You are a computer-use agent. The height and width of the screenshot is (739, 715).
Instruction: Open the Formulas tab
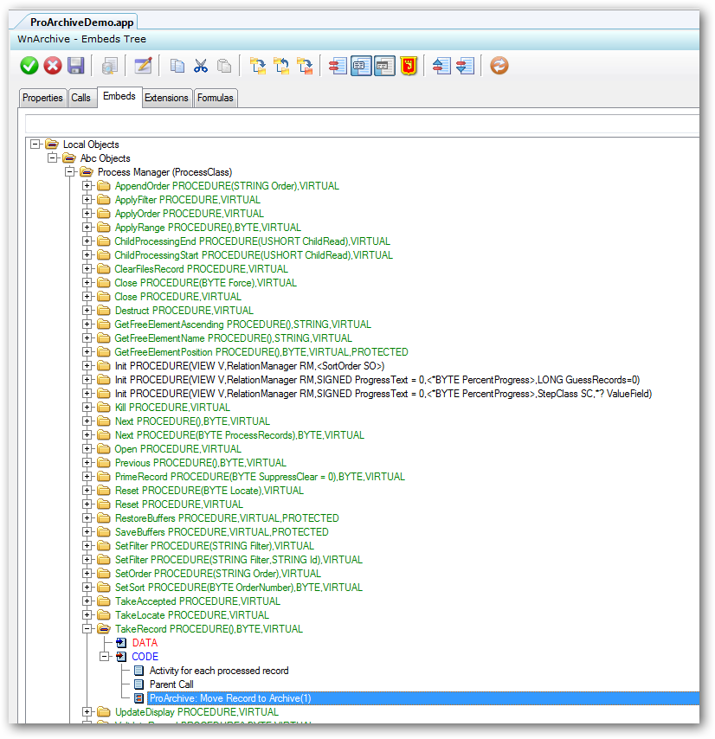click(x=215, y=98)
